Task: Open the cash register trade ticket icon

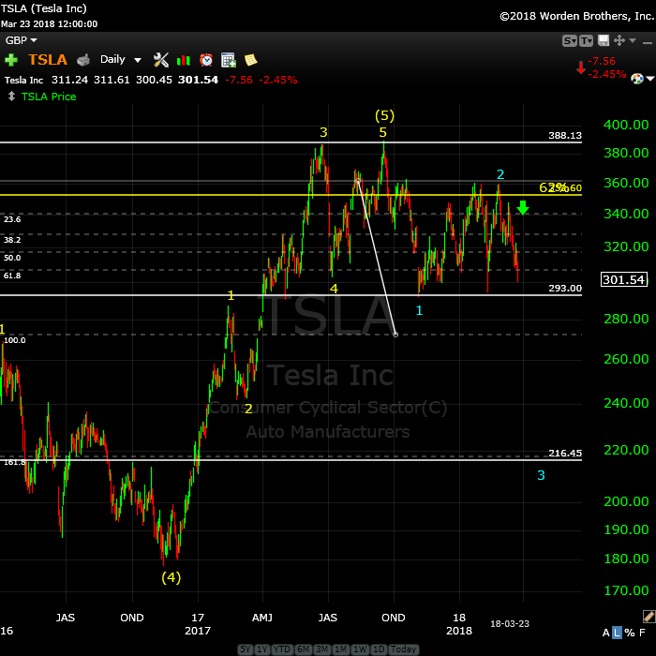Action: 83,60
